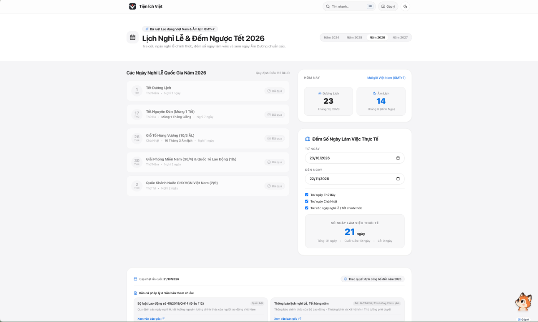Uncheck Trừ các ngày nghỉ lễ checkbox
The image size is (538, 322).
[x=307, y=208]
